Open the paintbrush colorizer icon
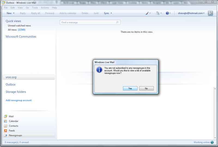Viewport: 218px width, 147px height. click(147, 13)
